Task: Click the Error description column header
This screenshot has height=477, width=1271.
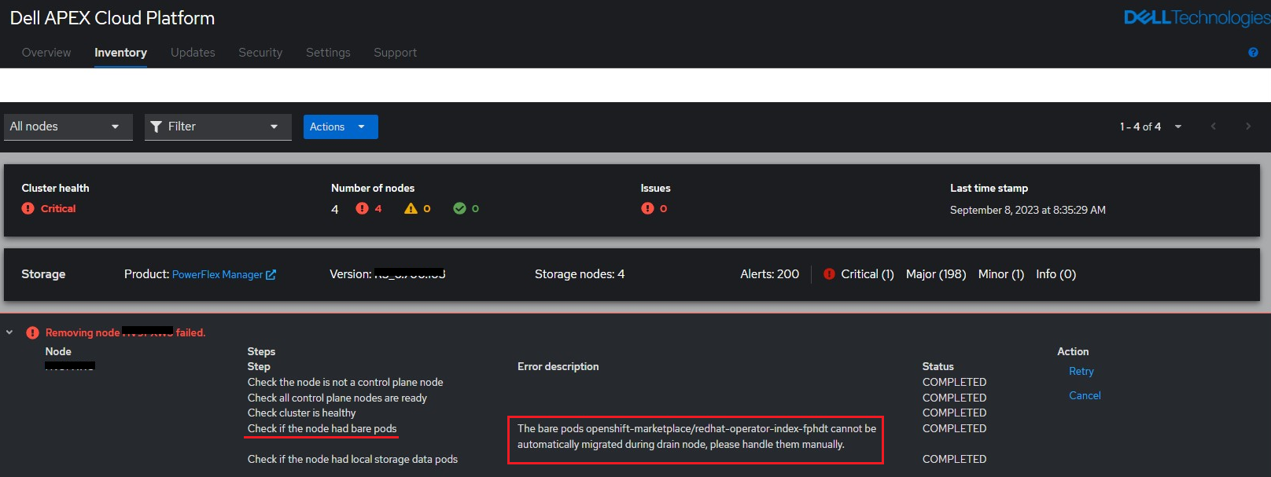Action: point(558,366)
